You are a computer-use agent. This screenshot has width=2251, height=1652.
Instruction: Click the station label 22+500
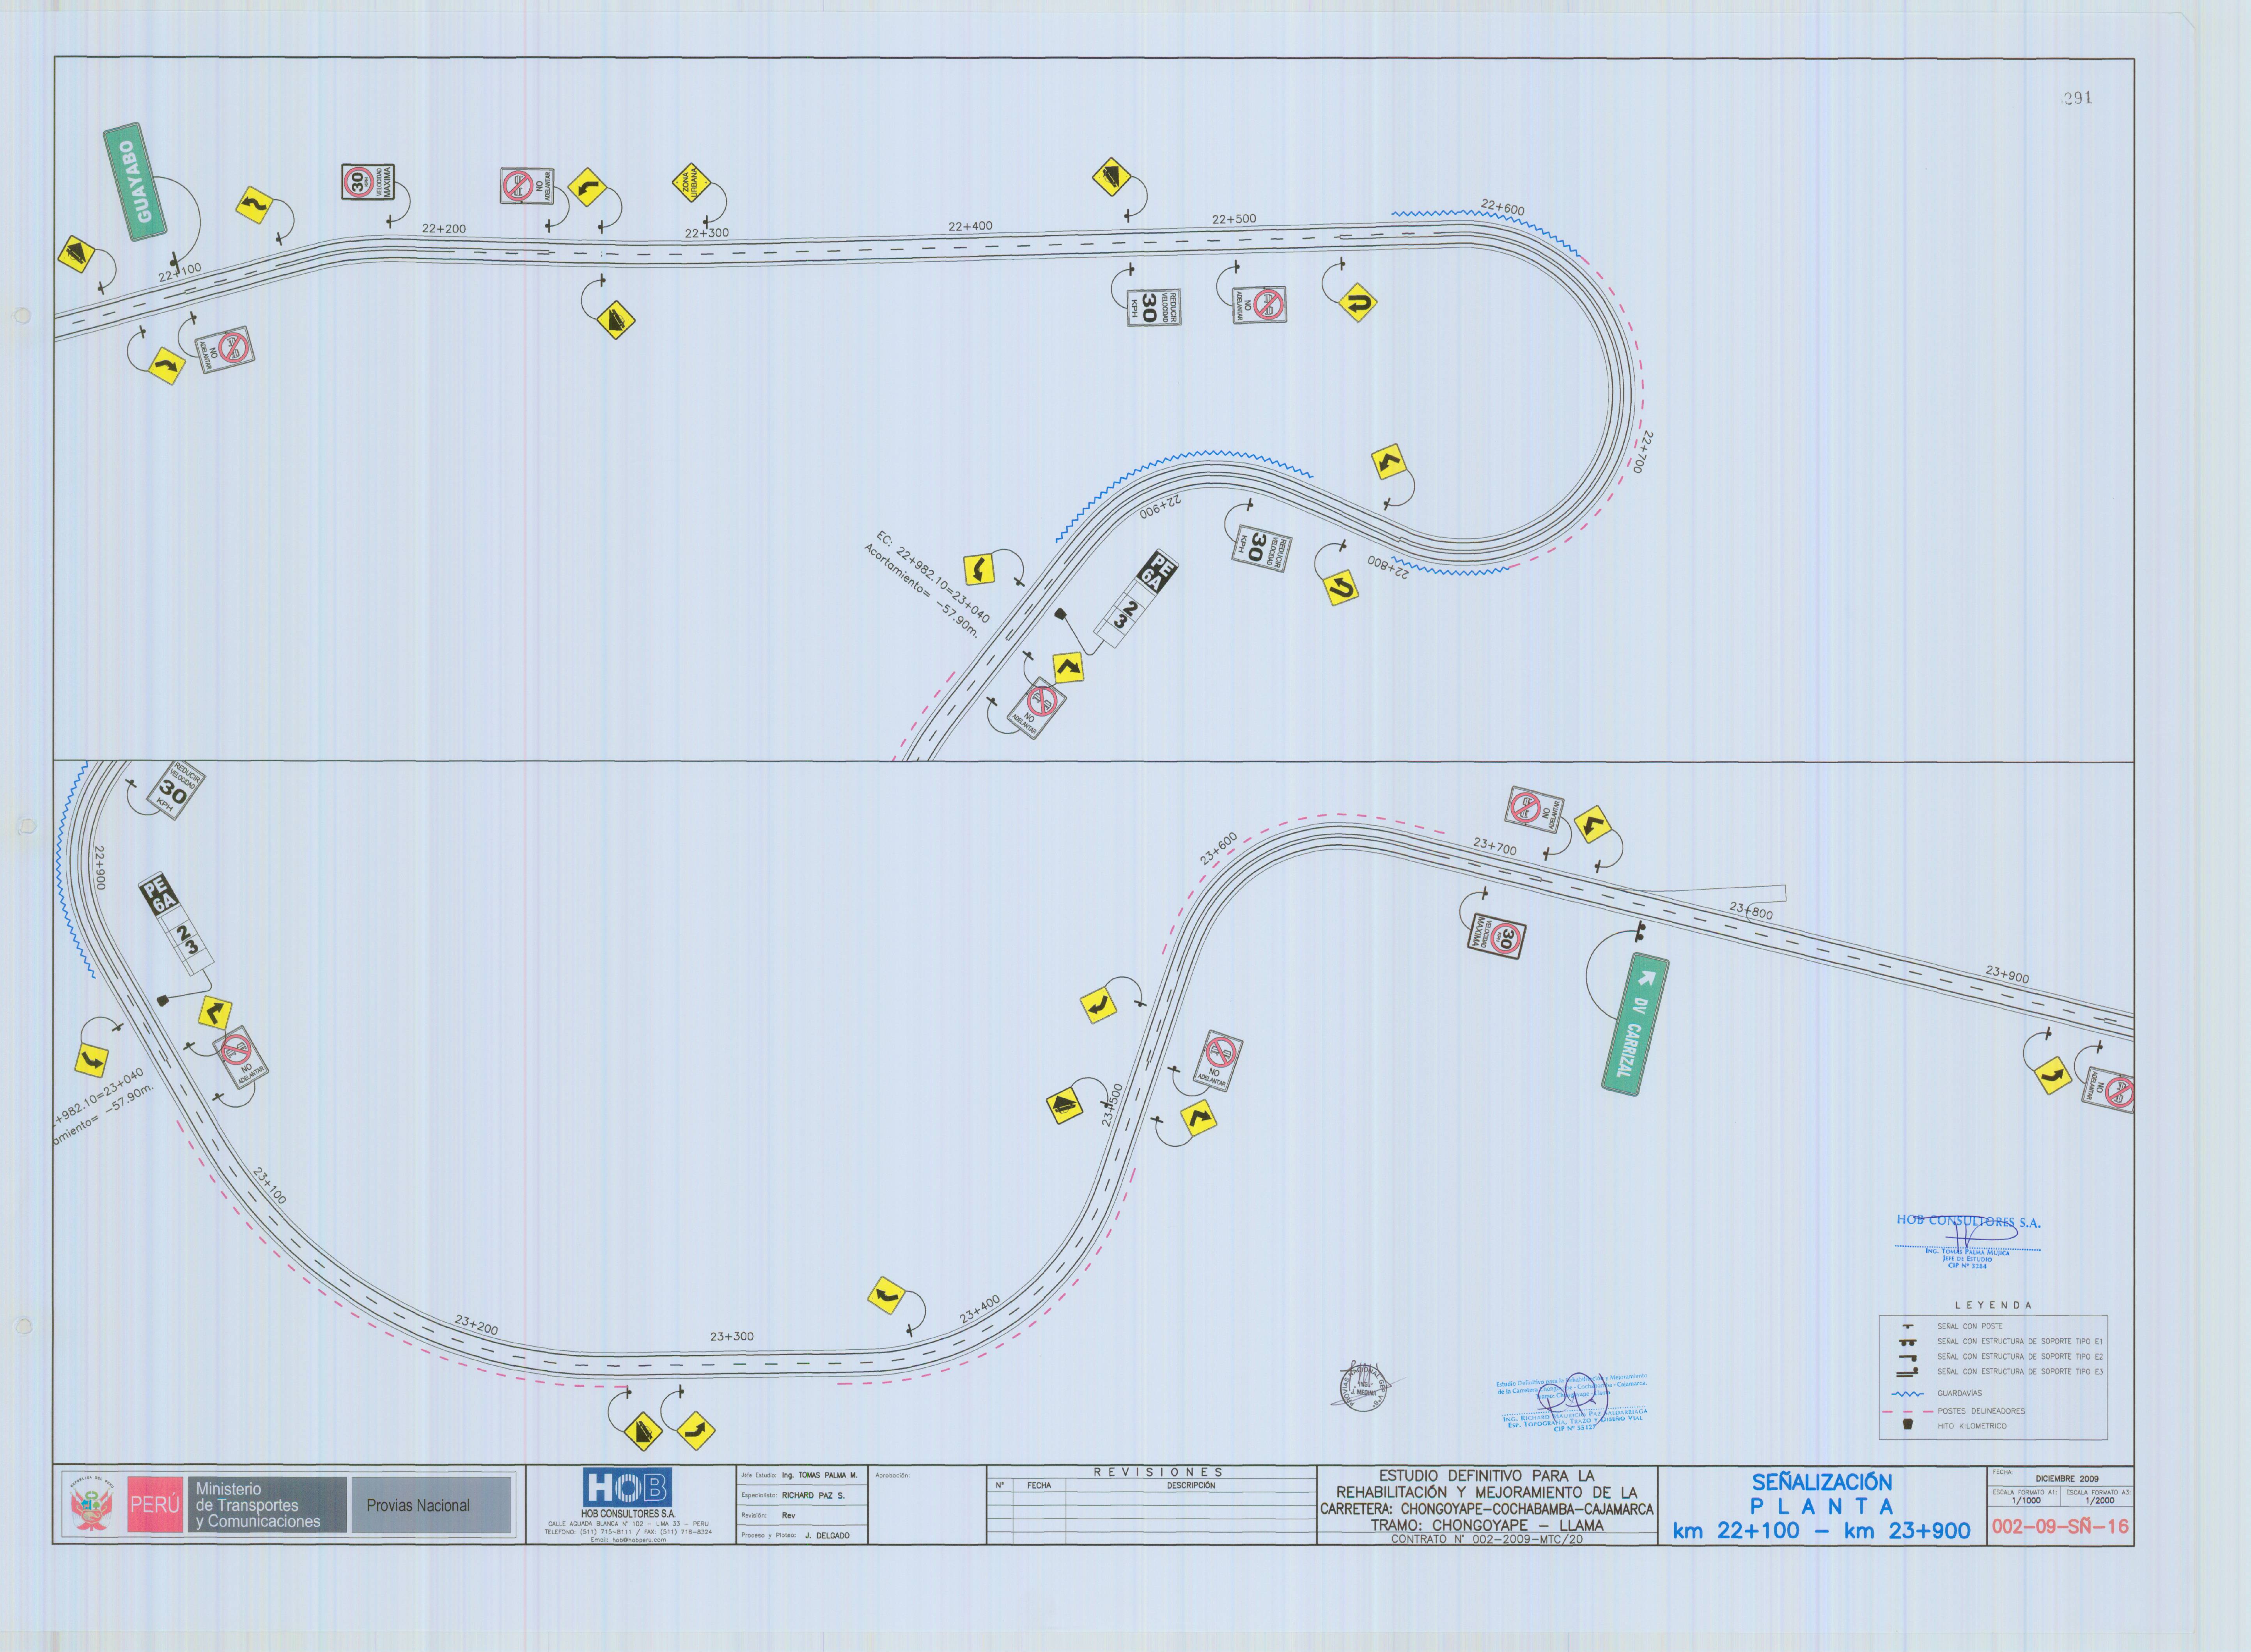coord(1234,219)
